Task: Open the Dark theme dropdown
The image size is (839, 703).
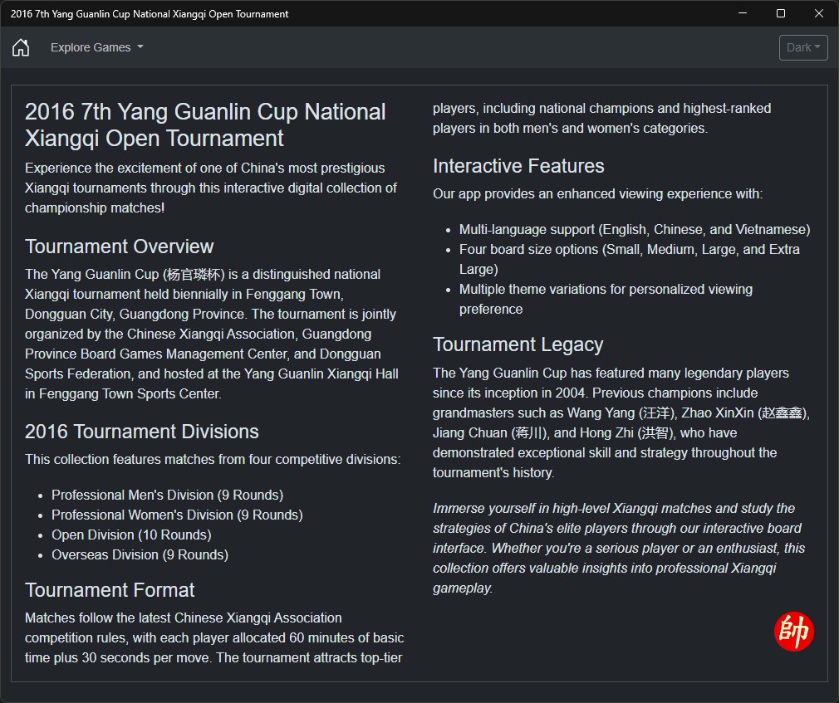Action: point(803,47)
